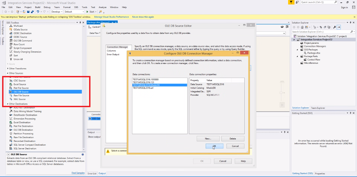Screen dimensions: 357x177
Task: Choose the Union All icon
Action: tap(11, 59)
